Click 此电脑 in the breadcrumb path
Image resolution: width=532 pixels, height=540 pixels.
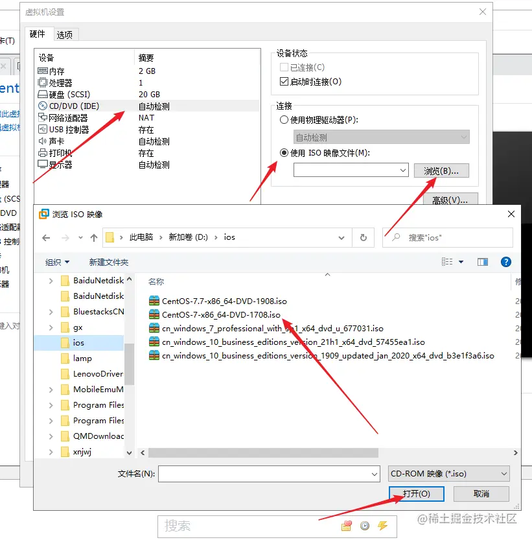click(x=141, y=237)
